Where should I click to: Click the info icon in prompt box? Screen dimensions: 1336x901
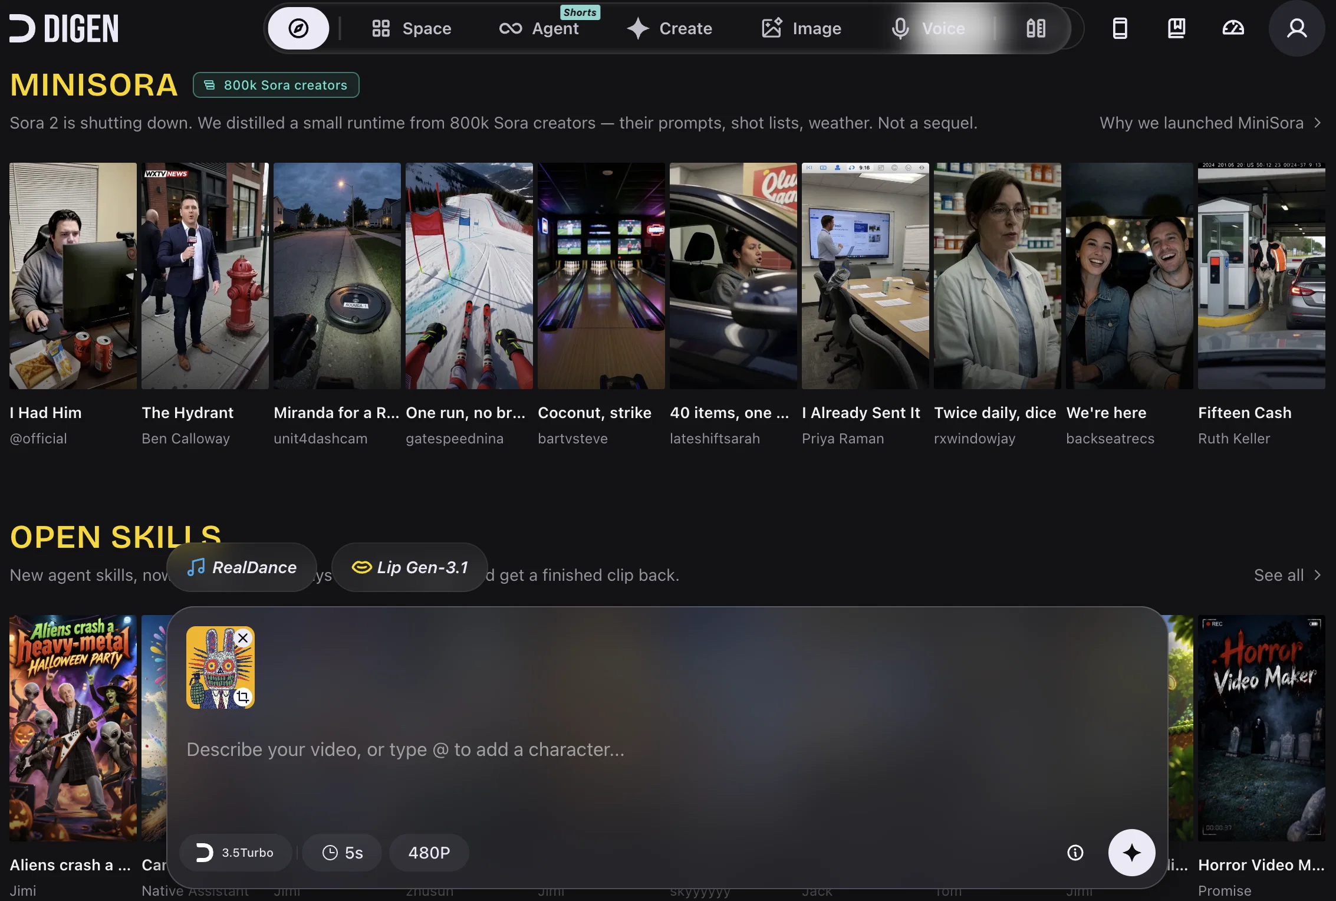click(x=1075, y=853)
